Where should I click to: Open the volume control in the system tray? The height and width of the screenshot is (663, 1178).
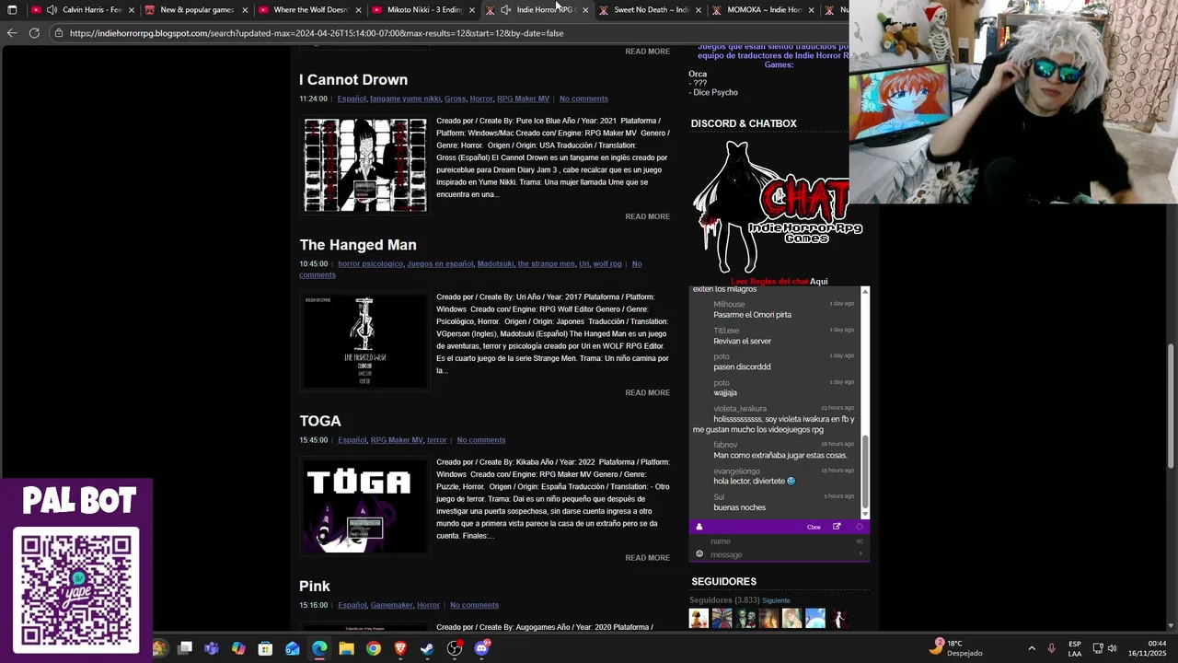pyautogui.click(x=1112, y=648)
